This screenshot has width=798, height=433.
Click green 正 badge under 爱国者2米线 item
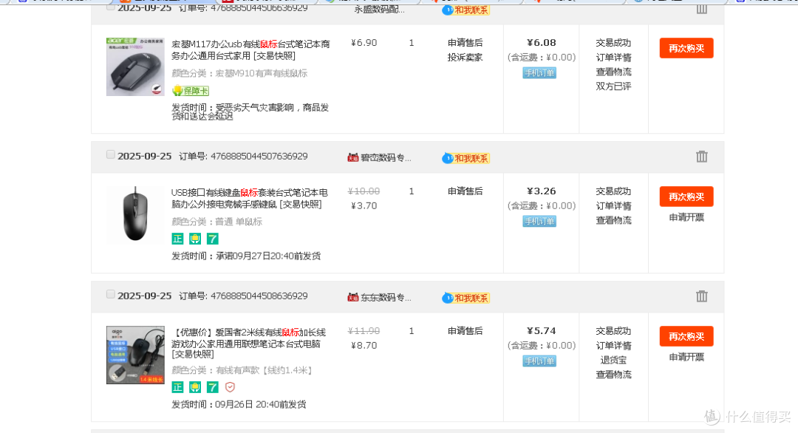177,387
